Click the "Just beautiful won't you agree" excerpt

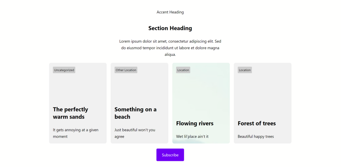(135, 133)
